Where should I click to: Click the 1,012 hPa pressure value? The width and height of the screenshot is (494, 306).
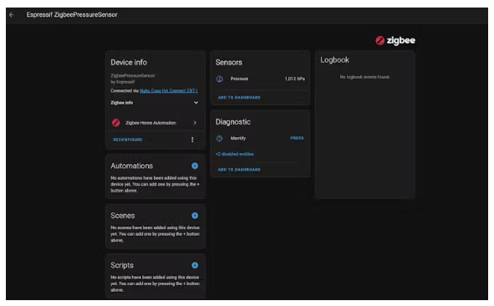295,79
